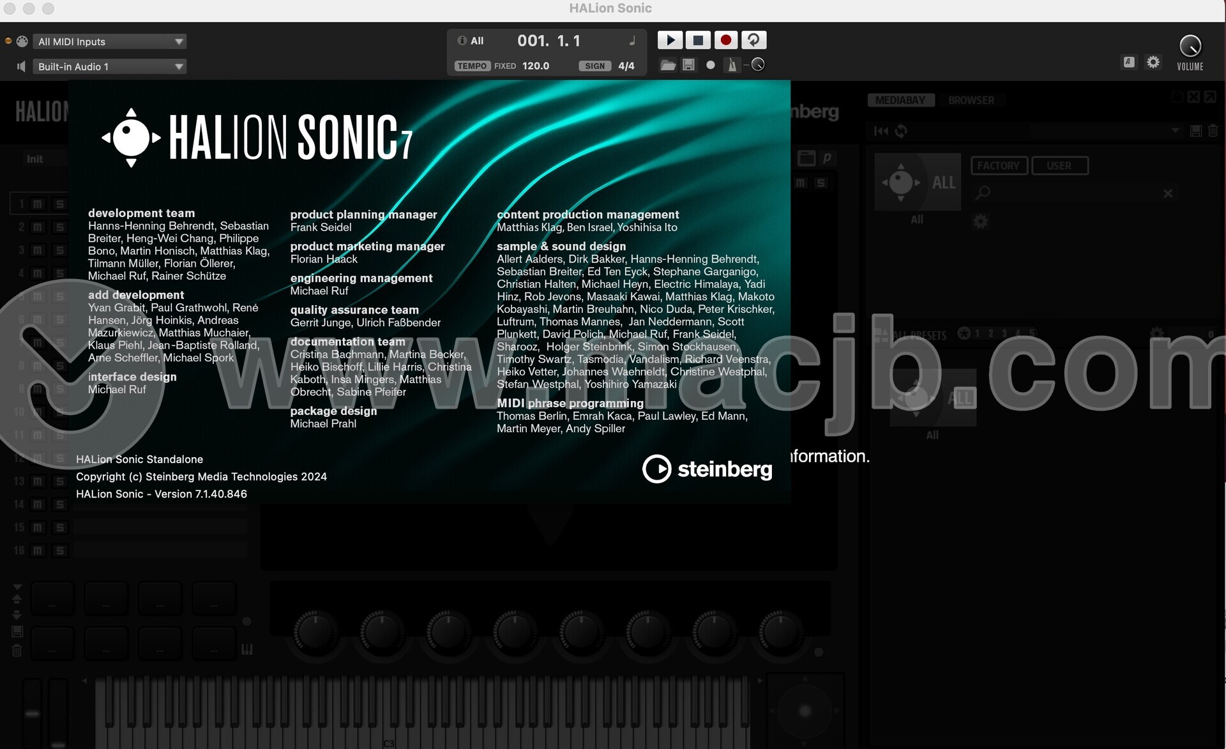Toggle the metronome icon

732,65
